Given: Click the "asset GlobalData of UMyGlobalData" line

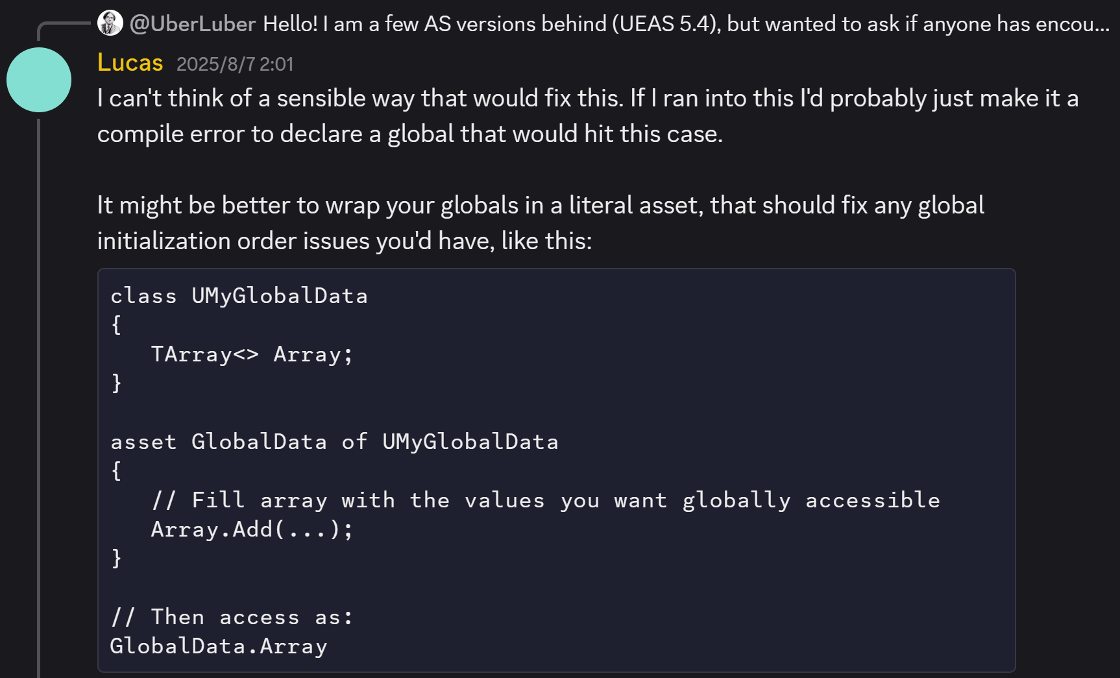Looking at the screenshot, I should click(334, 442).
